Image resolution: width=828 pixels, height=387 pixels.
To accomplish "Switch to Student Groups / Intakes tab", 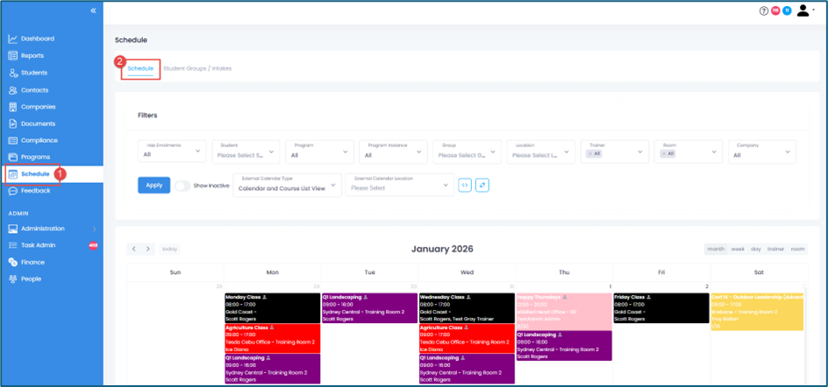I will click(x=197, y=68).
